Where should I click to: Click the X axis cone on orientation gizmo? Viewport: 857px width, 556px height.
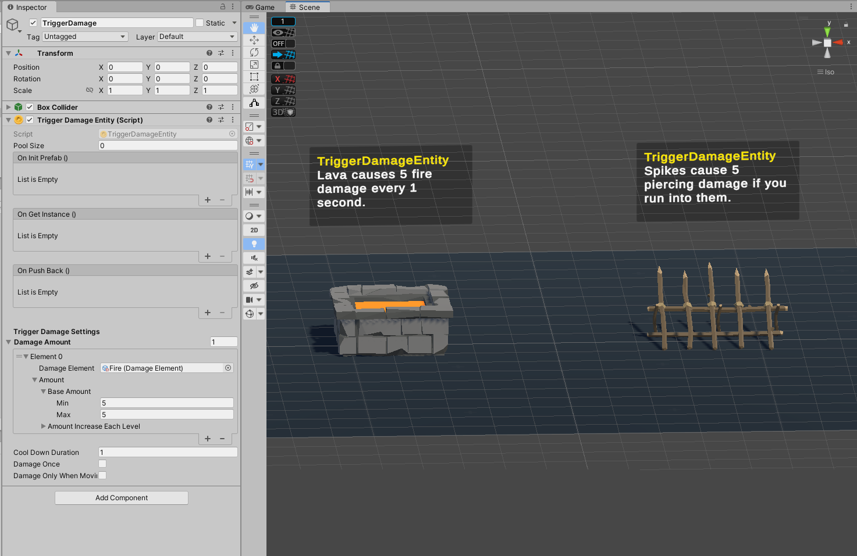(838, 42)
